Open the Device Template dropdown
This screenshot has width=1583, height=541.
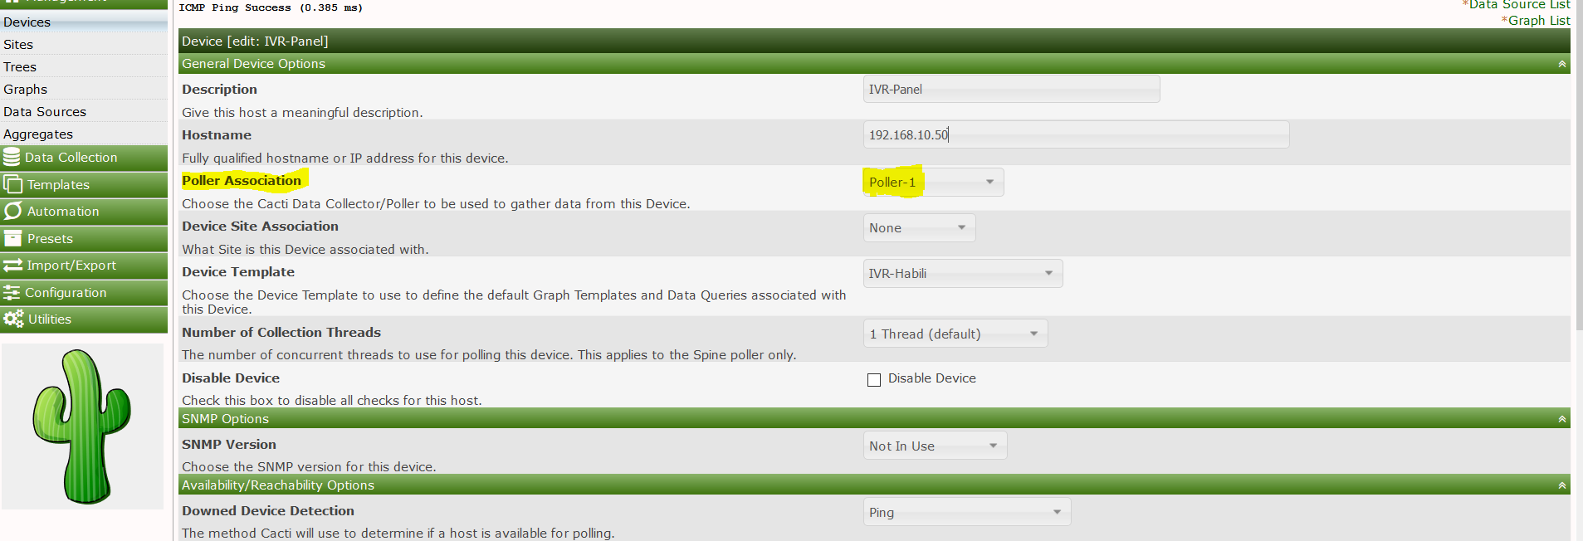click(962, 274)
